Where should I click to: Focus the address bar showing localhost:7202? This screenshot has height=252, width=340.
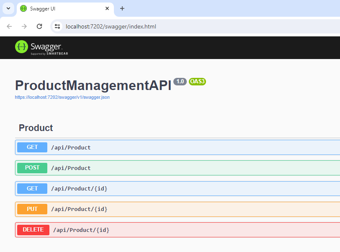tap(195, 26)
